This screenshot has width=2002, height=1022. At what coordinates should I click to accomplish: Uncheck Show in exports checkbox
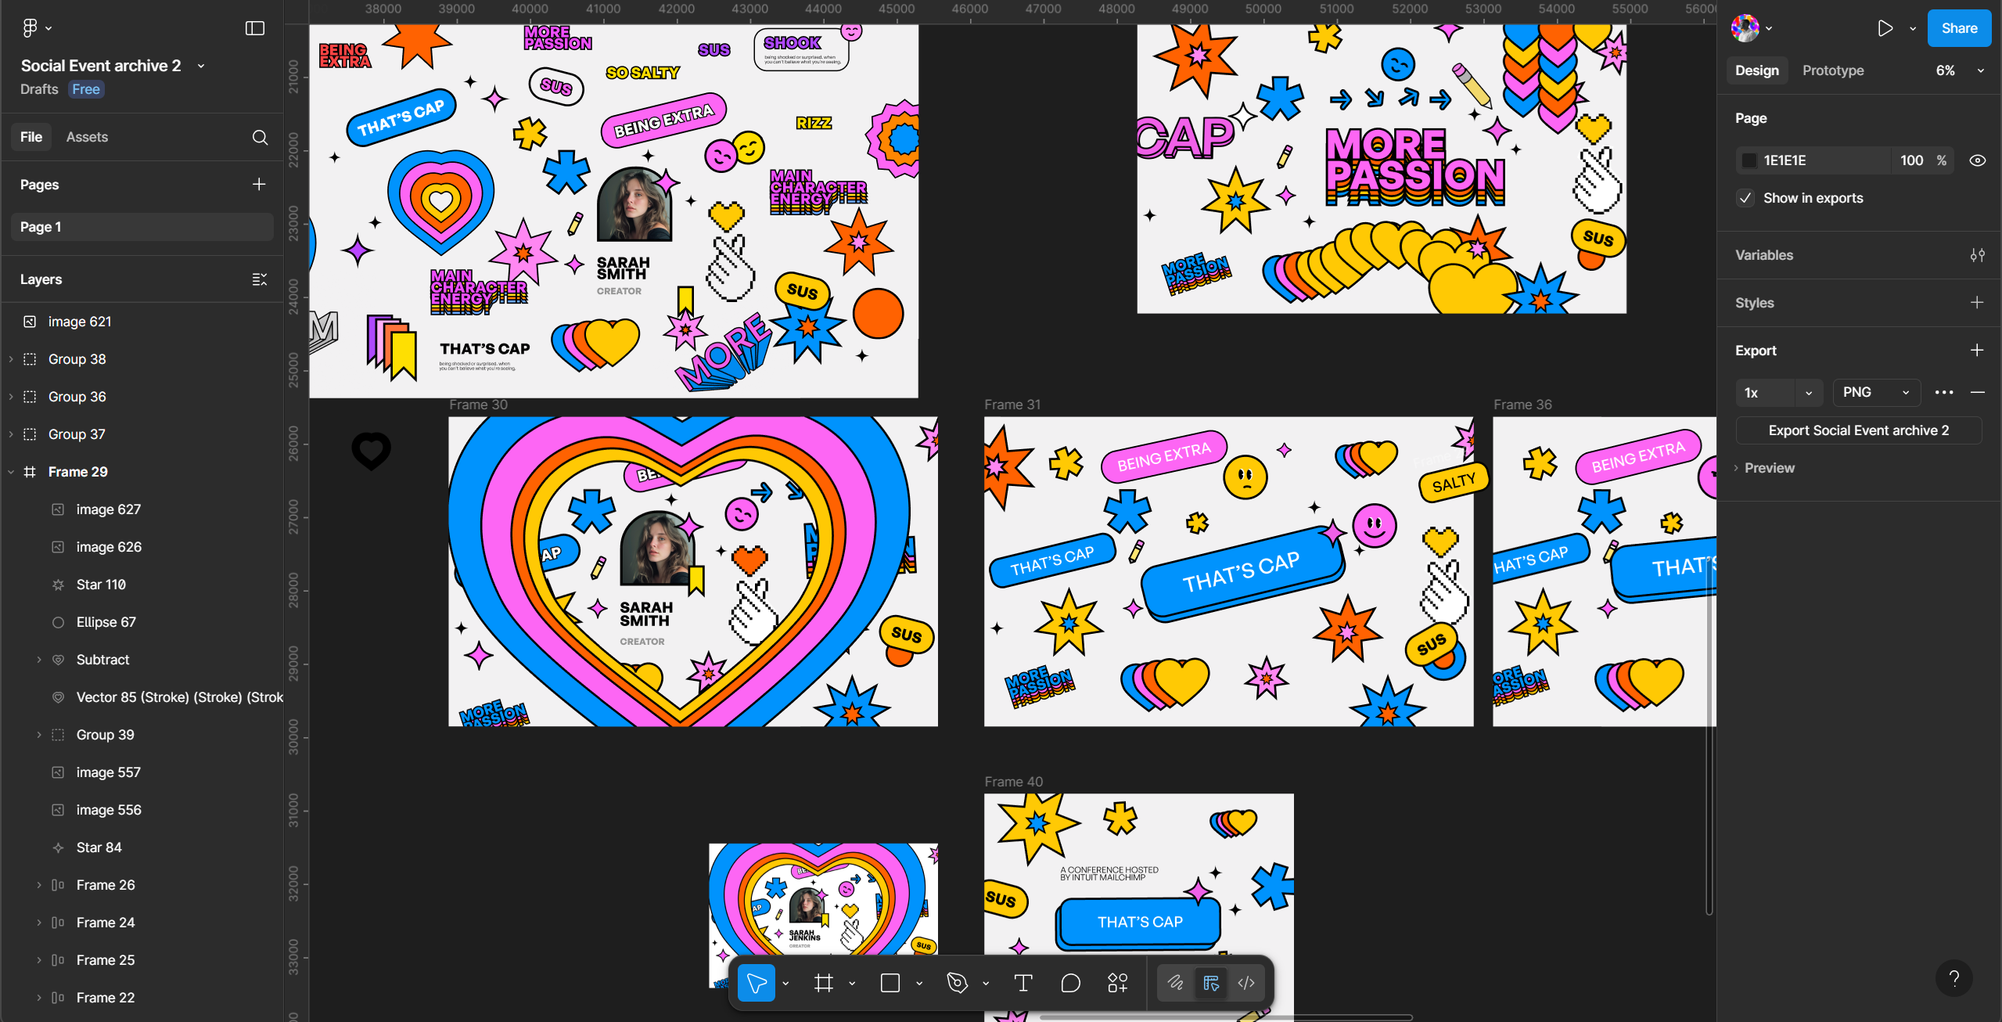click(x=1745, y=198)
